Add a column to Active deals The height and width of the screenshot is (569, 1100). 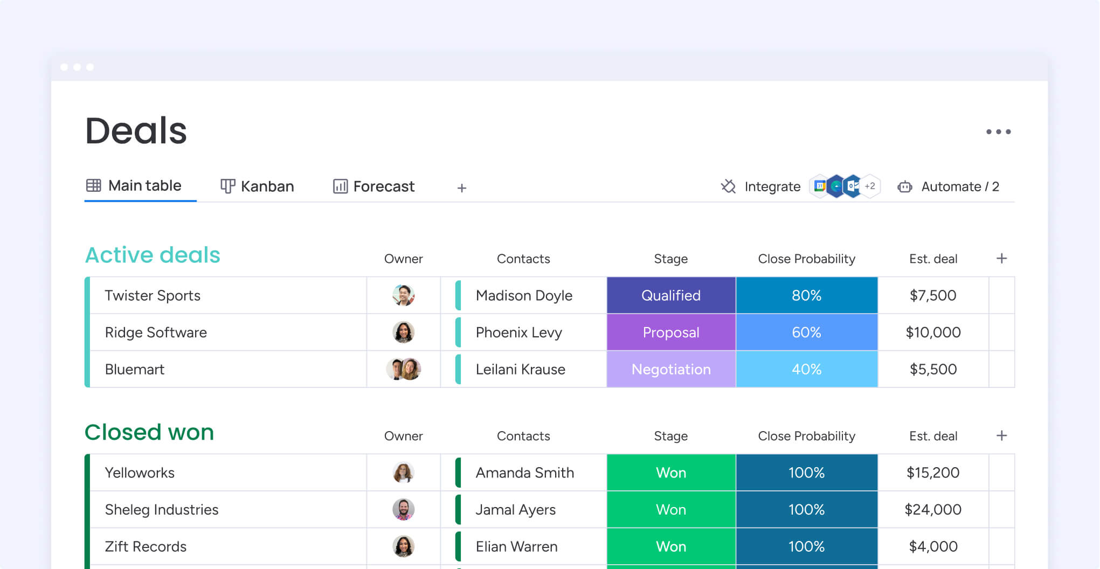point(1001,258)
